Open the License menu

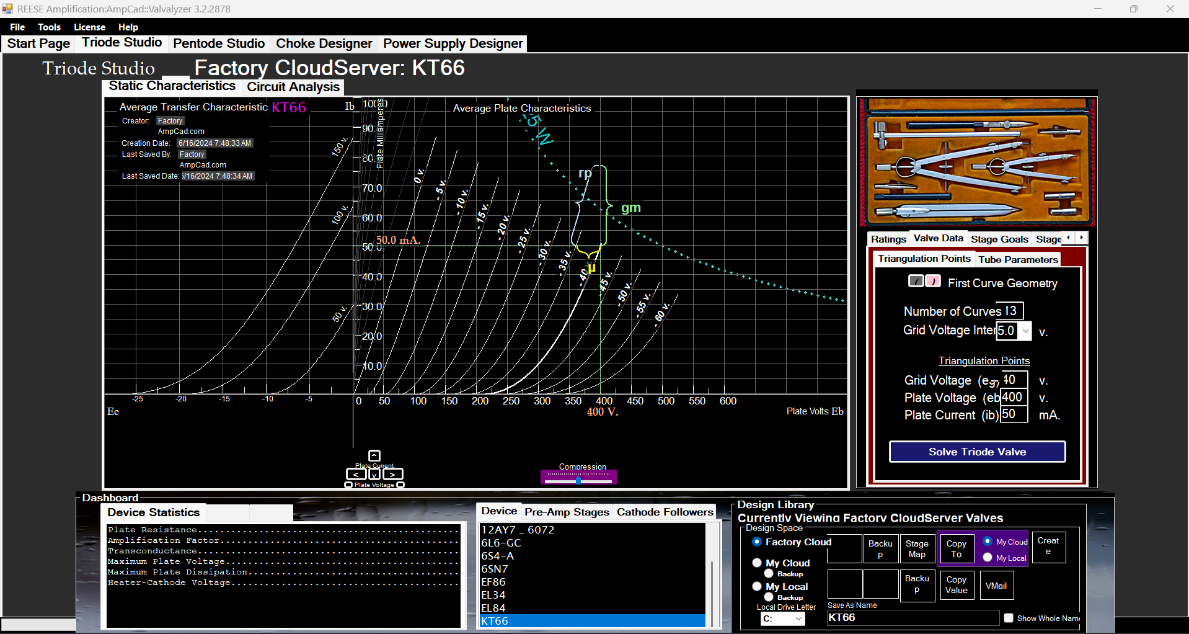(x=89, y=27)
